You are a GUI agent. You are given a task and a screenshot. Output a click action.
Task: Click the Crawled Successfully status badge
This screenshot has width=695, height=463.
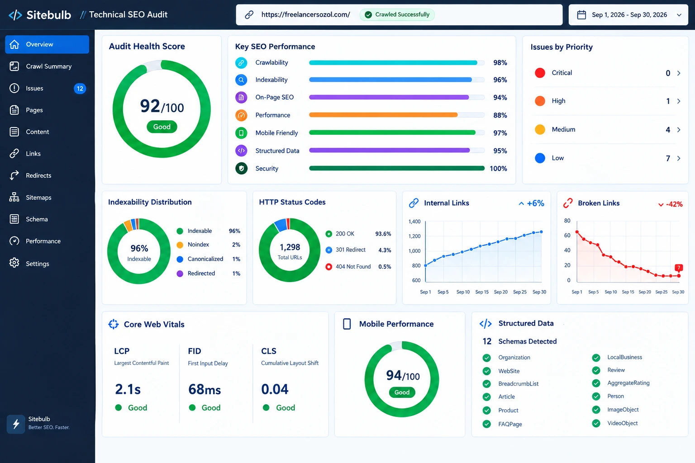(x=397, y=15)
